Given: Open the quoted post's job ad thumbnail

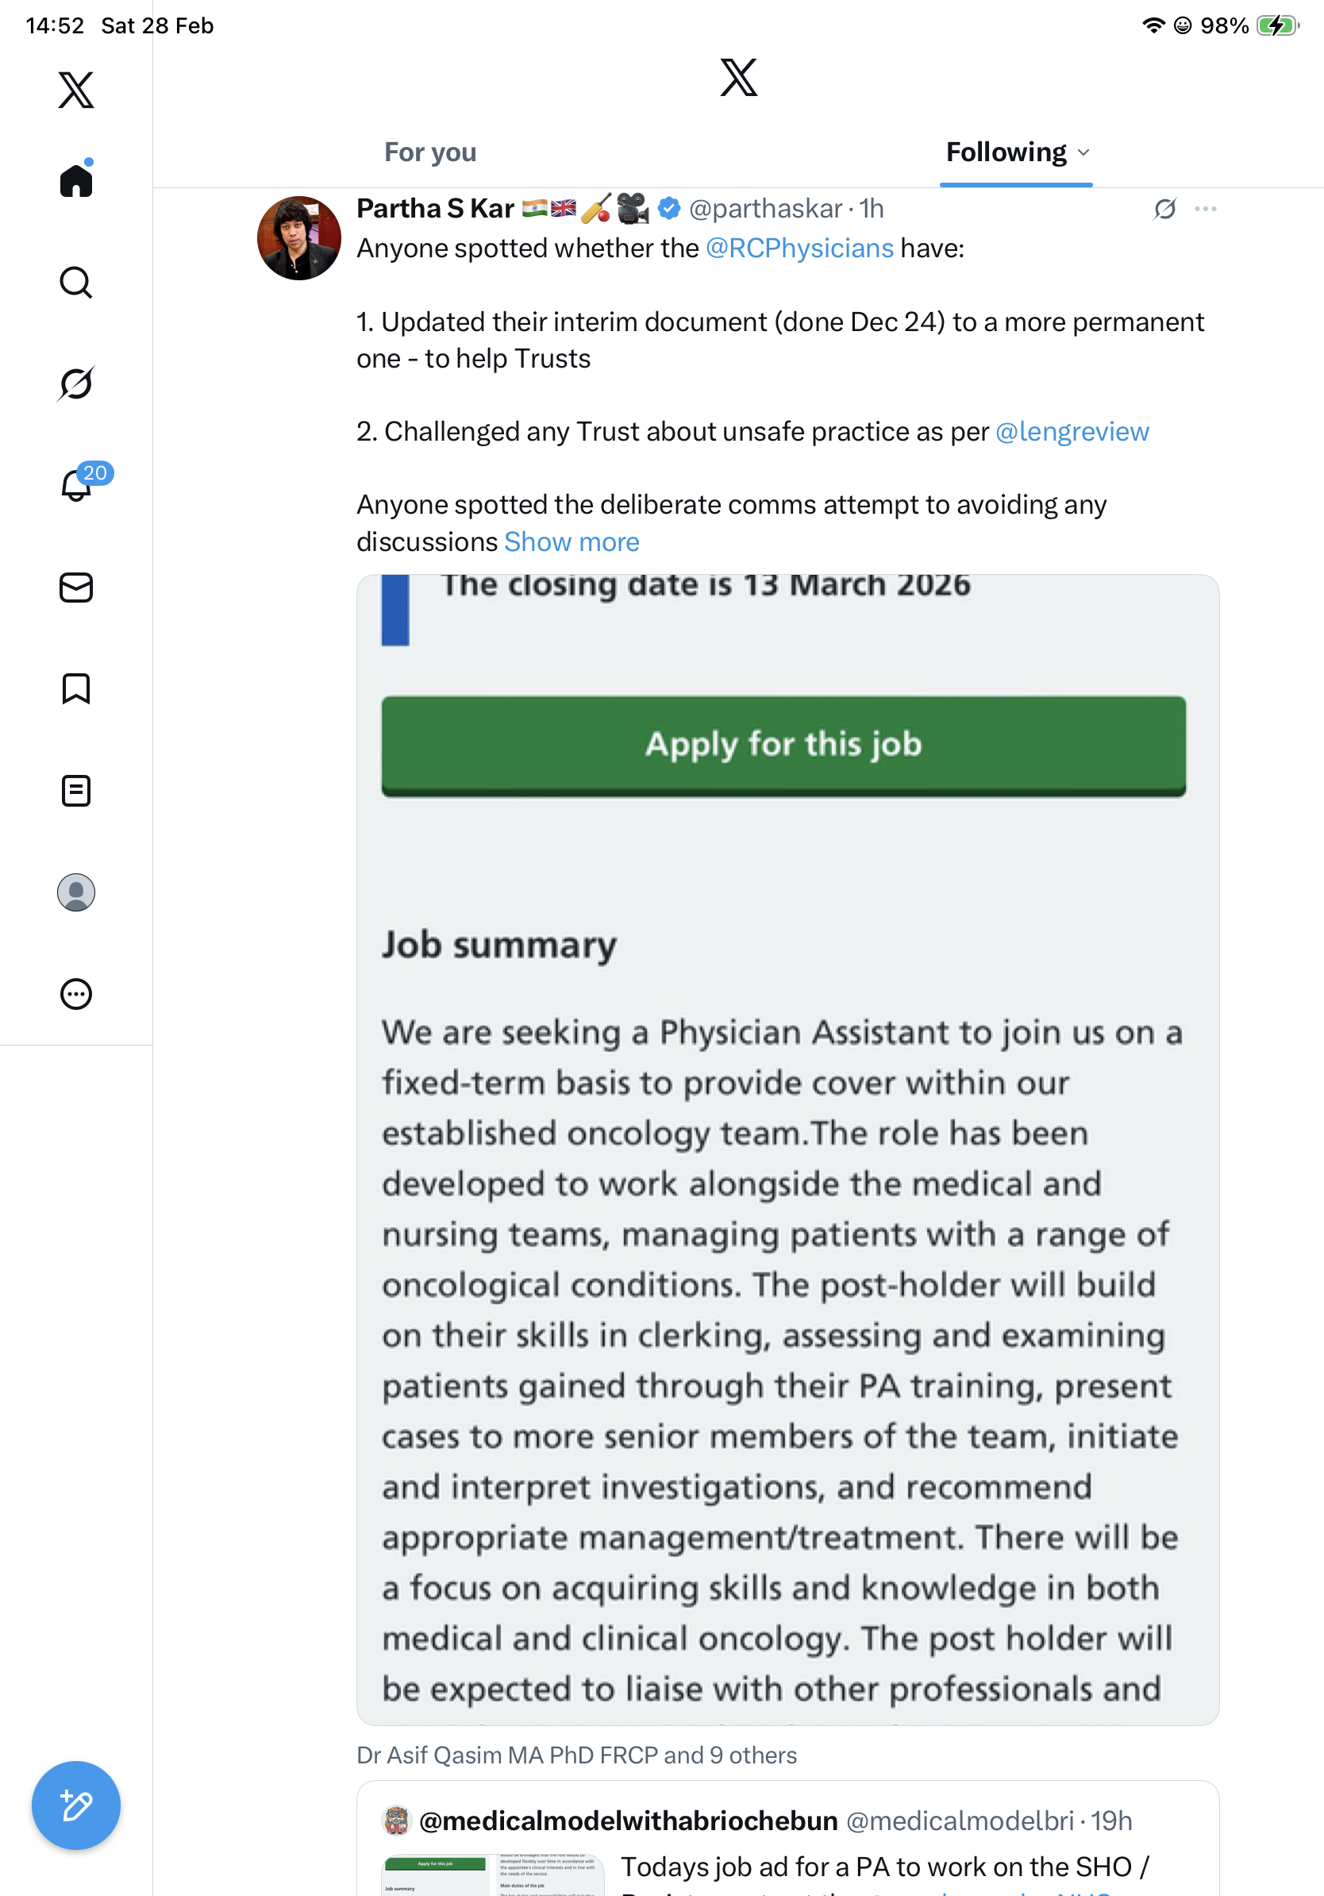Looking at the screenshot, I should pos(493,1874).
